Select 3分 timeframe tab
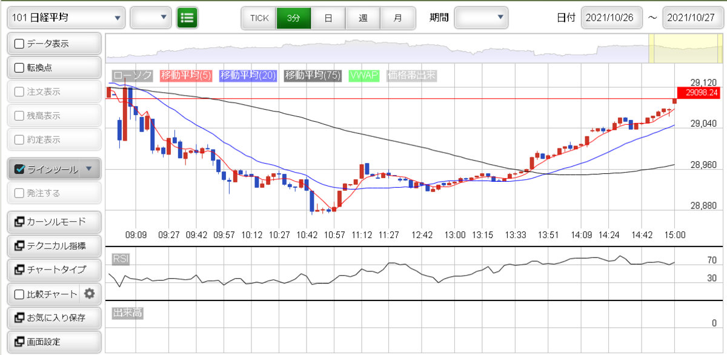The width and height of the screenshot is (727, 355). (294, 18)
